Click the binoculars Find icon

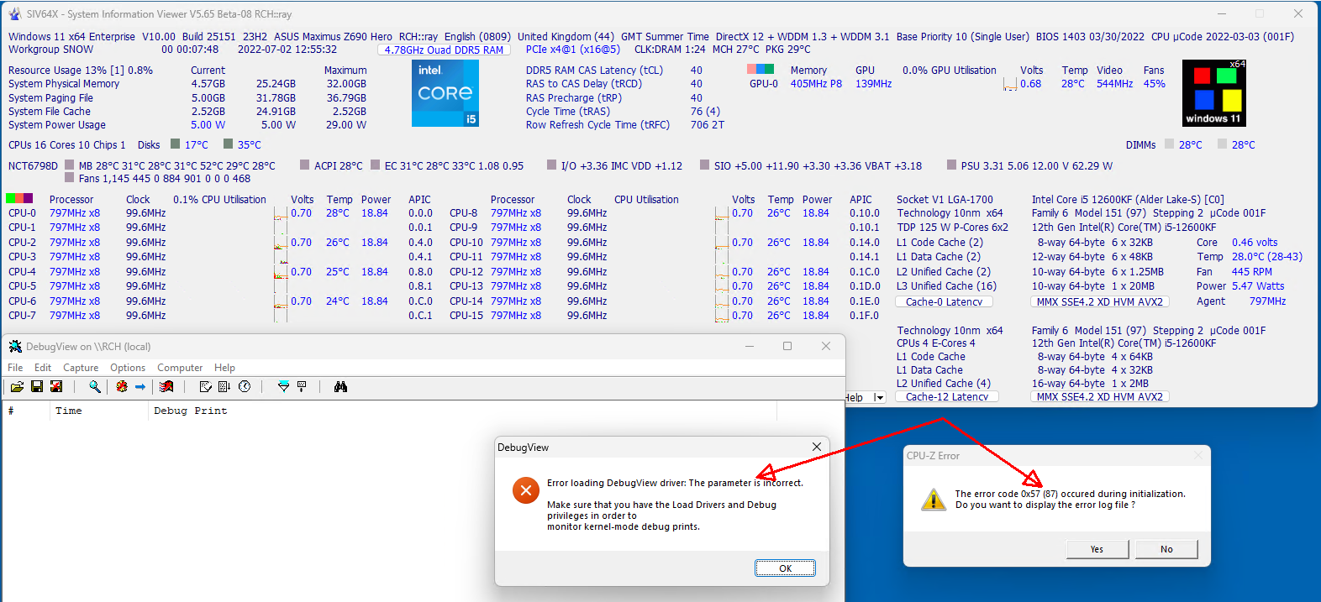coord(340,386)
